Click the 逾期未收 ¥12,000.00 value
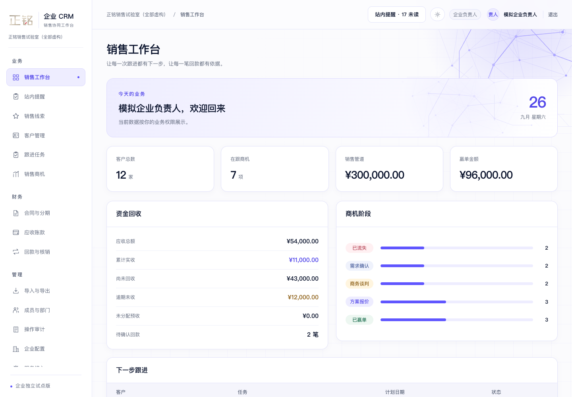Image resolution: width=572 pixels, height=397 pixels. pos(303,297)
